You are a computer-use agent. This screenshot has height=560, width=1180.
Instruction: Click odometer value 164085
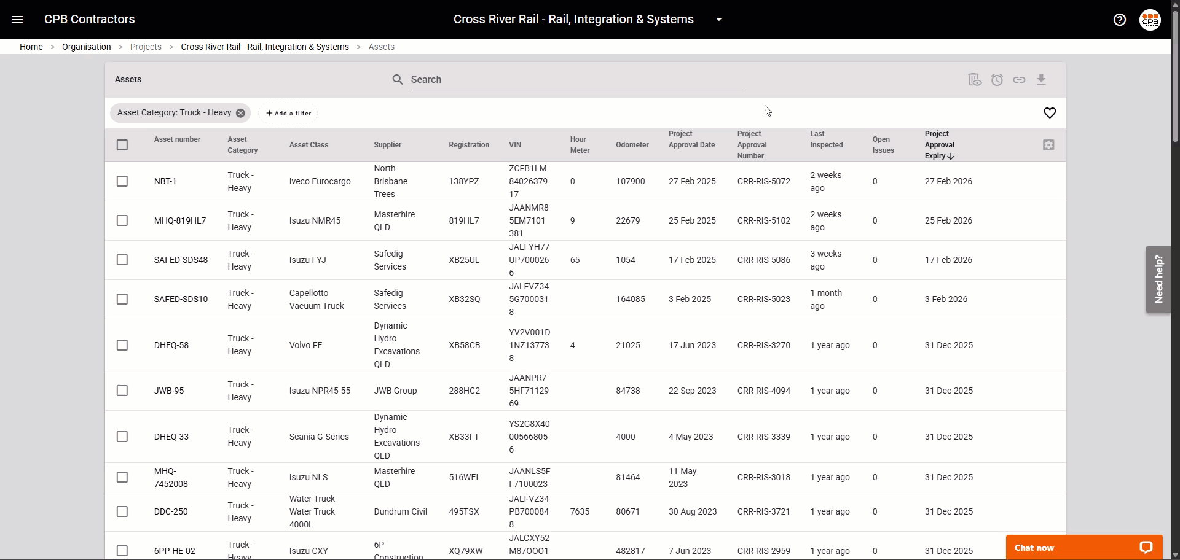(x=631, y=299)
